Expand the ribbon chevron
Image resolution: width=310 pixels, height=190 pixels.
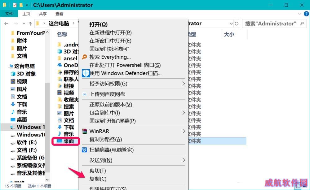coord(299,14)
